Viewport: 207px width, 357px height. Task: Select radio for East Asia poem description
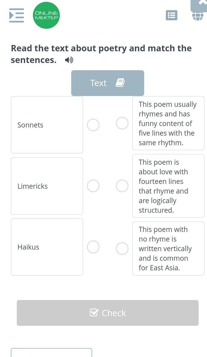coord(122,248)
